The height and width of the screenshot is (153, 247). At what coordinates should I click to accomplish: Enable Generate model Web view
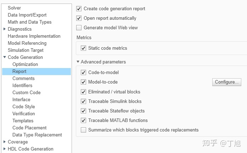(x=79, y=27)
